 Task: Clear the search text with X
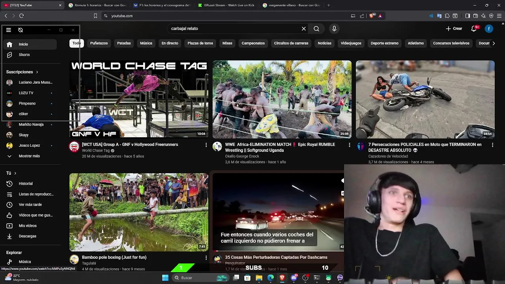[x=304, y=29]
